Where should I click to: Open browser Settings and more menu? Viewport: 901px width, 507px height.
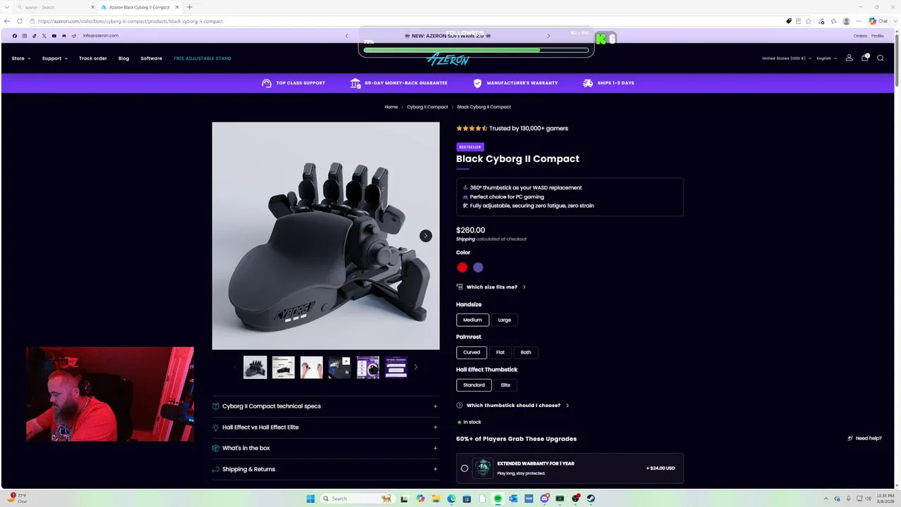[859, 21]
